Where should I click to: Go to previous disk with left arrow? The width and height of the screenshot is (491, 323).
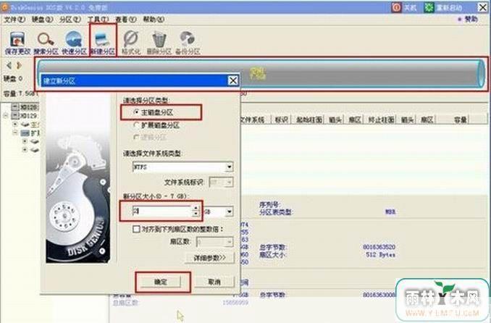pos(9,65)
